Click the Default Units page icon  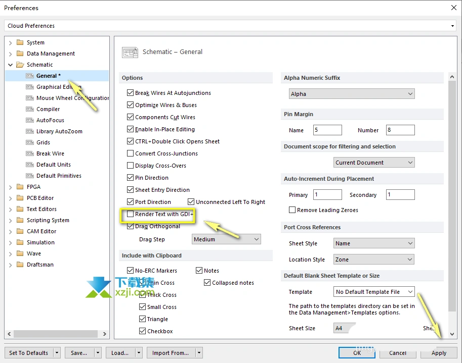coord(30,165)
